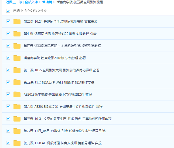Uncheck the 第八课 11月_06日 自媒体 checkbox
Image resolution: width=174 pixels, height=148 pixels.
click(8, 131)
